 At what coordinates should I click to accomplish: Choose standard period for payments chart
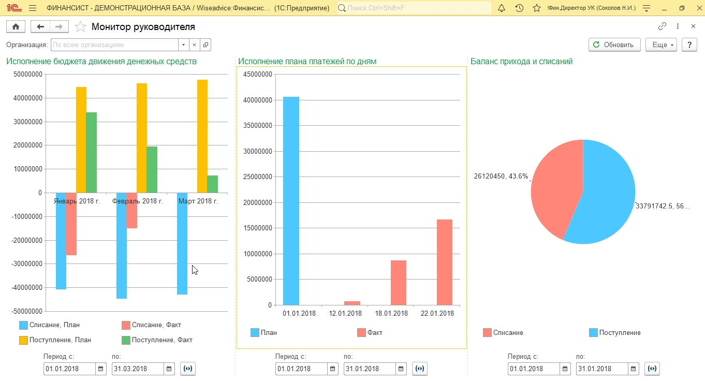[420, 369]
